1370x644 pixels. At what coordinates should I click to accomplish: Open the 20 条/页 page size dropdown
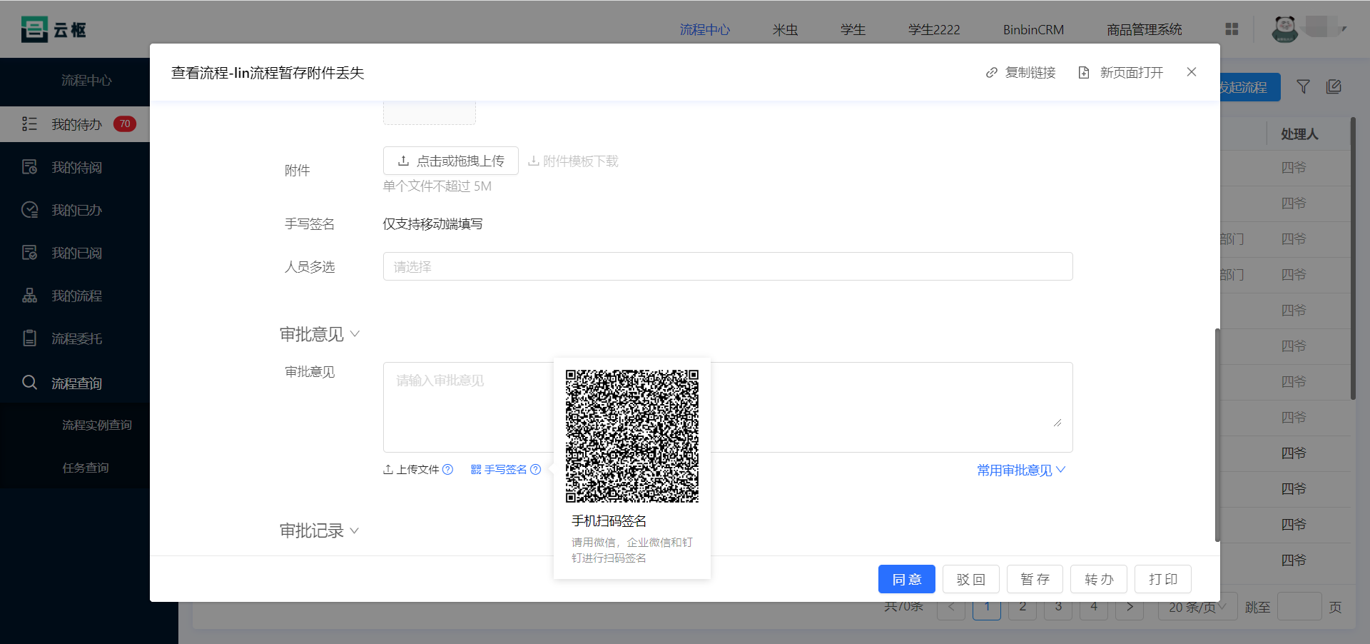pyautogui.click(x=1197, y=607)
